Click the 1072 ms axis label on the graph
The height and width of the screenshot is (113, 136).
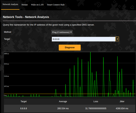pyautogui.click(x=7, y=86)
